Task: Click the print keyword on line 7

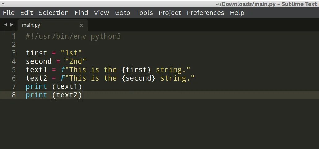Action: (x=36, y=86)
